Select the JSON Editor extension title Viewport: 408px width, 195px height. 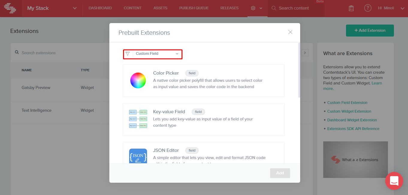[x=166, y=150]
